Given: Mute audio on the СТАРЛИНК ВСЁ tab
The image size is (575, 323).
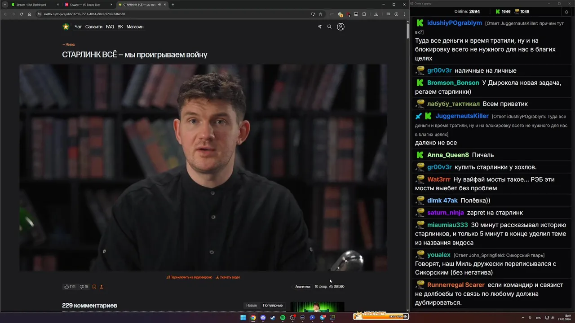Looking at the screenshot, I should 159,4.
